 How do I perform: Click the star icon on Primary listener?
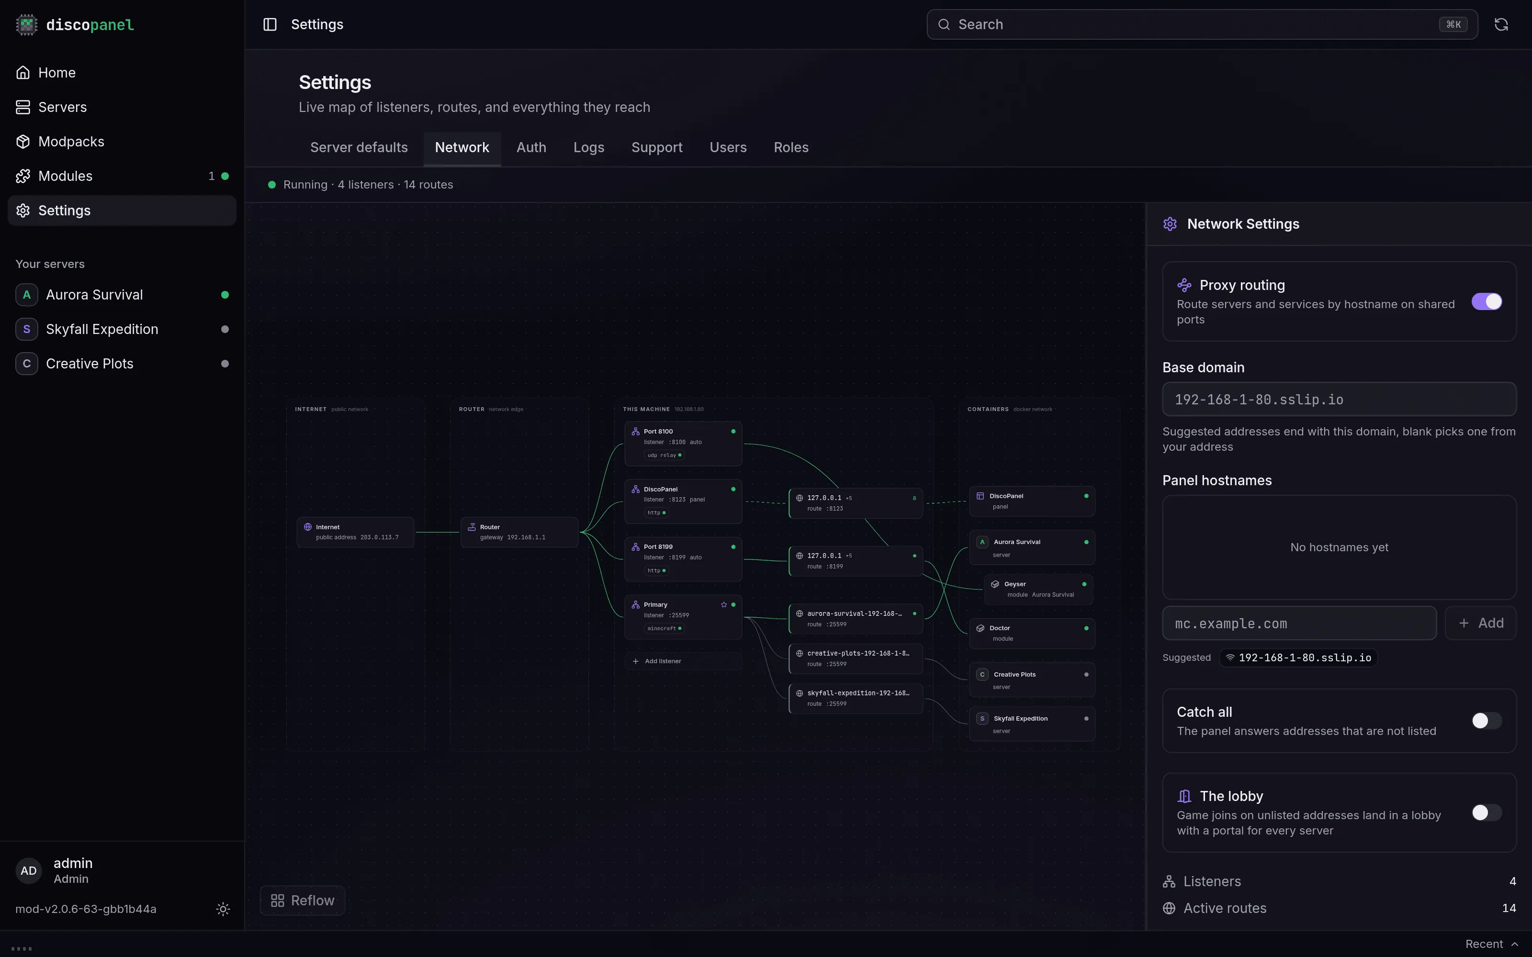[723, 605]
